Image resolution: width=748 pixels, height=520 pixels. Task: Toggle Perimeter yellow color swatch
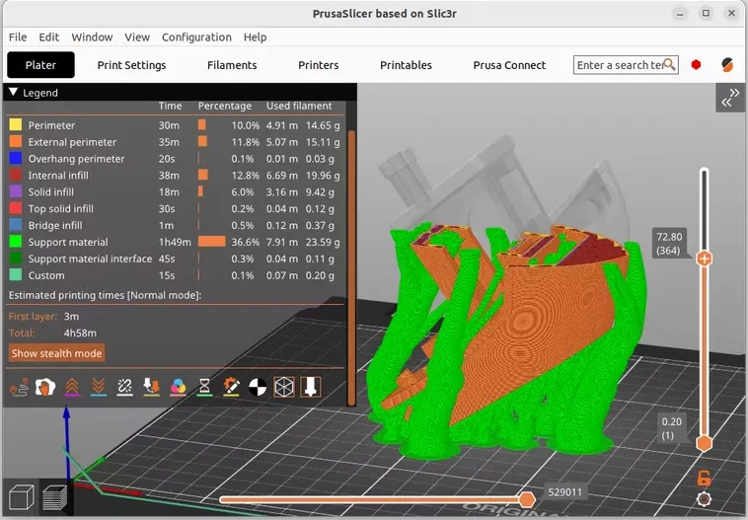16,125
